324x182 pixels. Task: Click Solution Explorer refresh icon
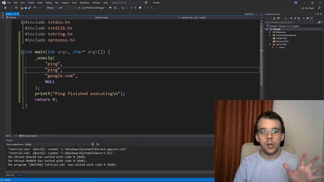(x=291, y=18)
